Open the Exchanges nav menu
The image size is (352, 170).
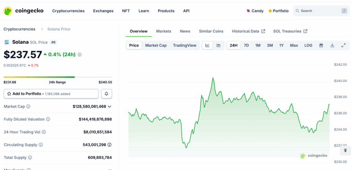[x=103, y=11]
